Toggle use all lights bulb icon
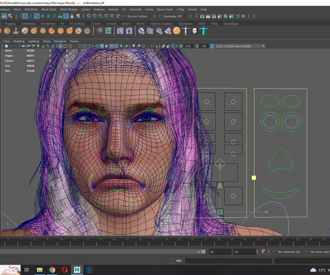330x275 pixels. (122, 46)
